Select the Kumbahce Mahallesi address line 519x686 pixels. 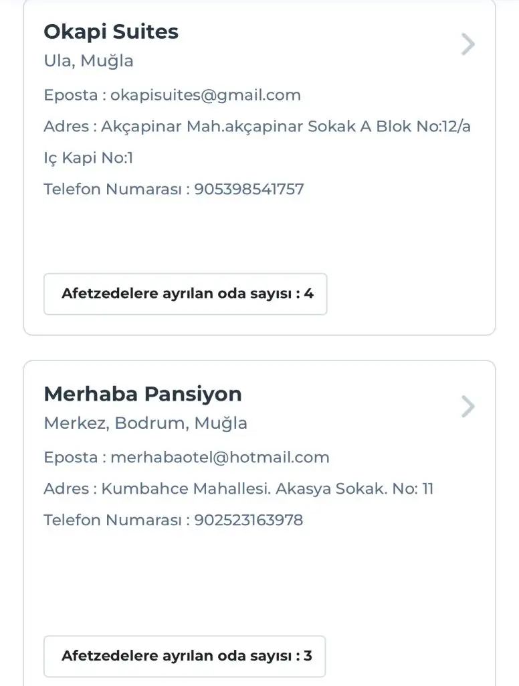[x=267, y=488]
